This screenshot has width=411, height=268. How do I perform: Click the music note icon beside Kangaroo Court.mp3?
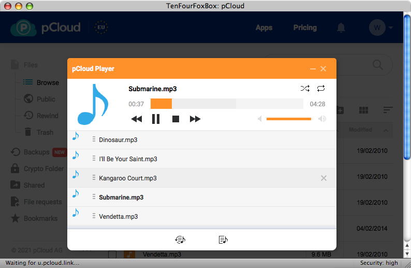pos(76,174)
